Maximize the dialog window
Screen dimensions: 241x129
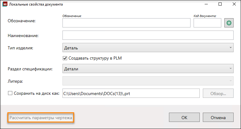tap(220, 4)
